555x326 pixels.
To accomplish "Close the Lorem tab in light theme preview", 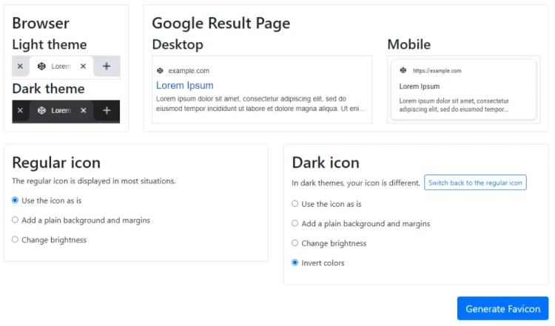I will tap(83, 66).
